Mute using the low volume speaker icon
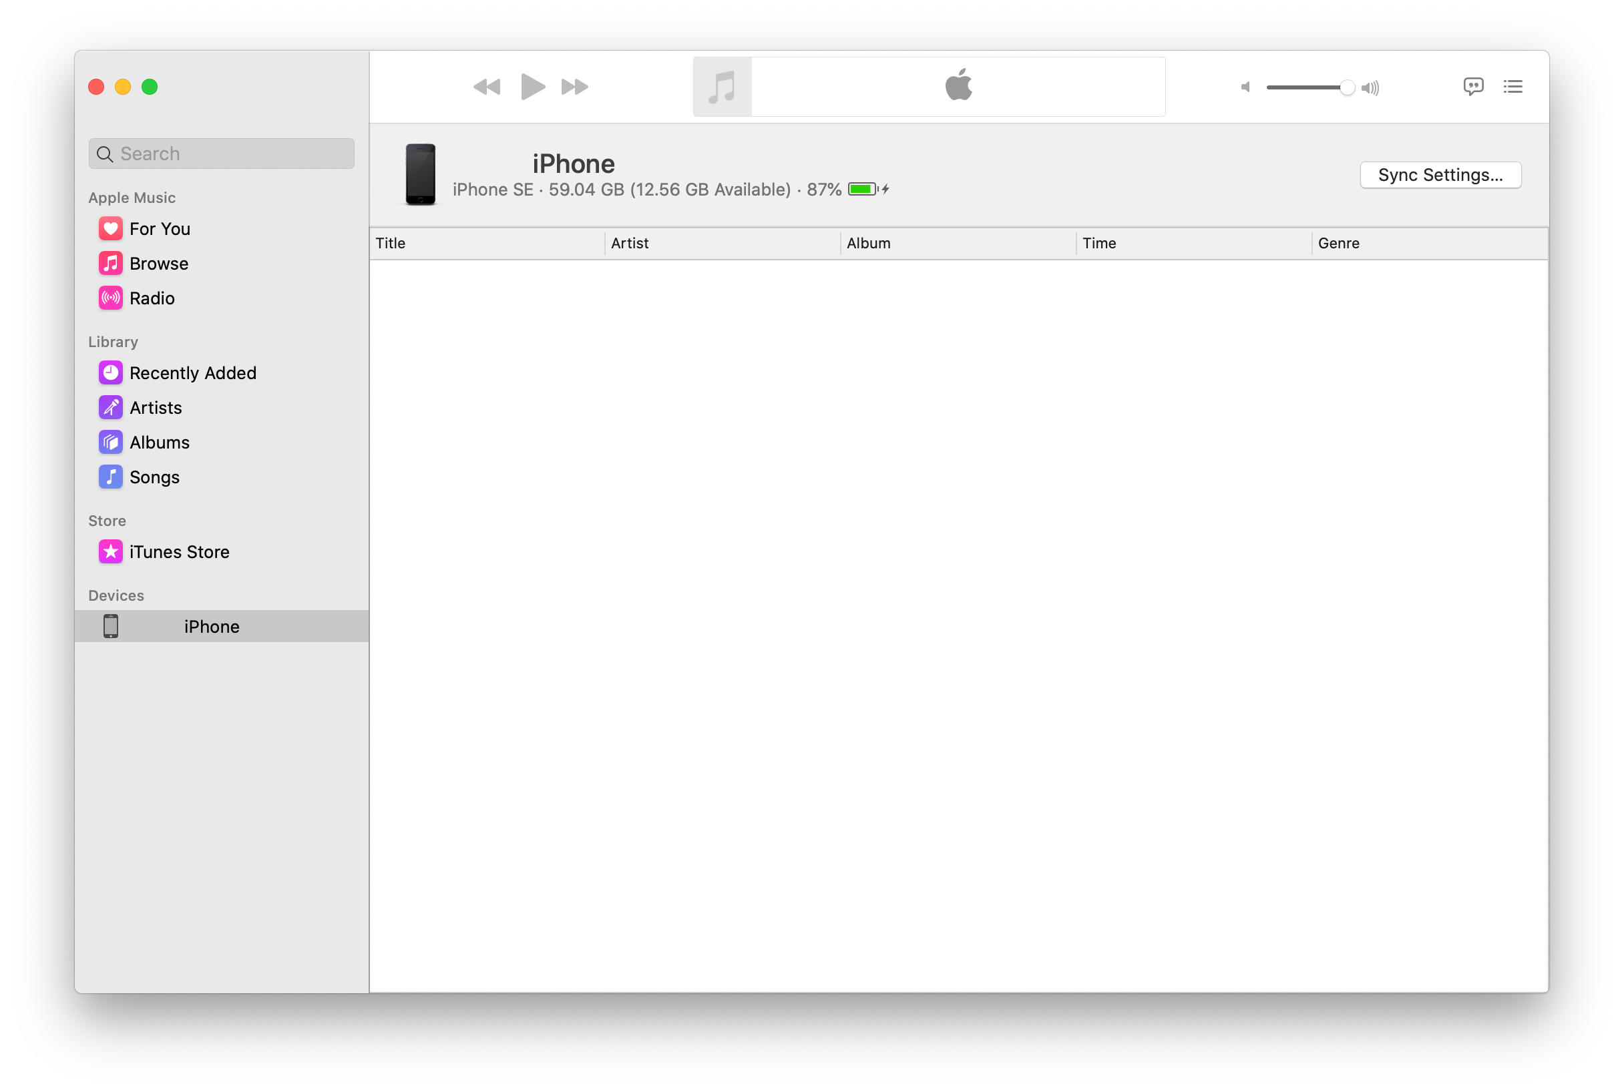This screenshot has width=1624, height=1092. (x=1245, y=87)
